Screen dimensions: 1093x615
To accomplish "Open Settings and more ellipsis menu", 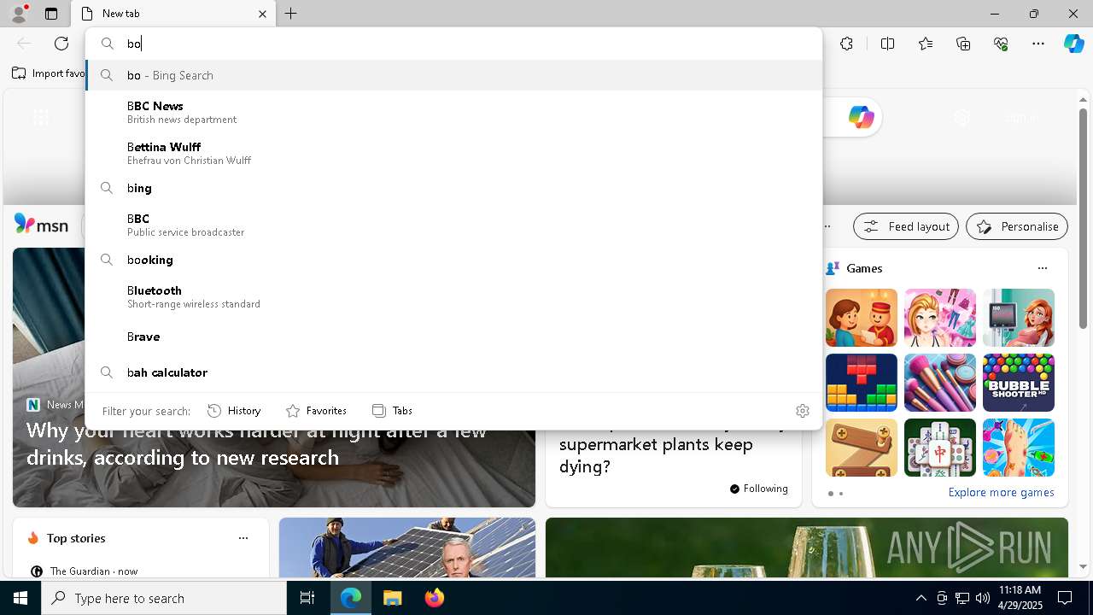I will 1038,44.
